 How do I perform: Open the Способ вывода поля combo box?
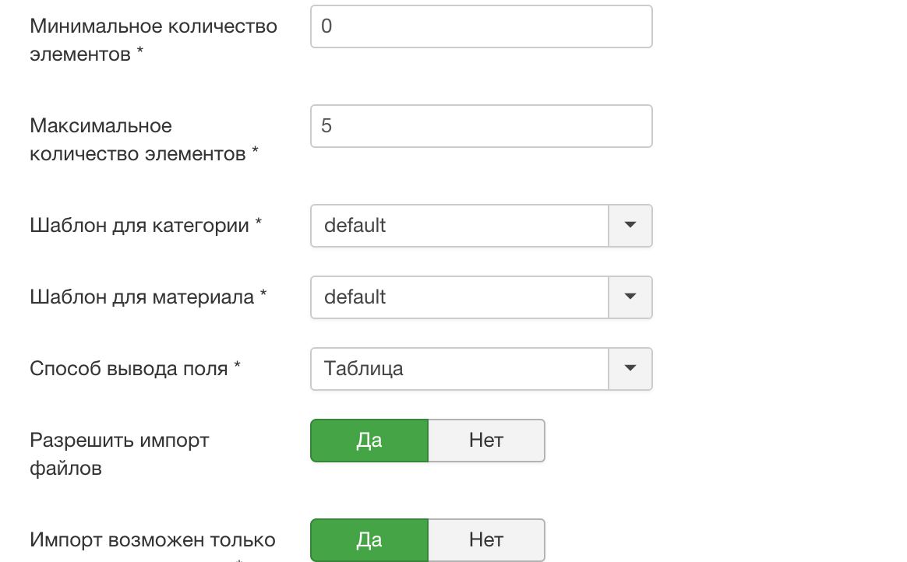(x=459, y=369)
